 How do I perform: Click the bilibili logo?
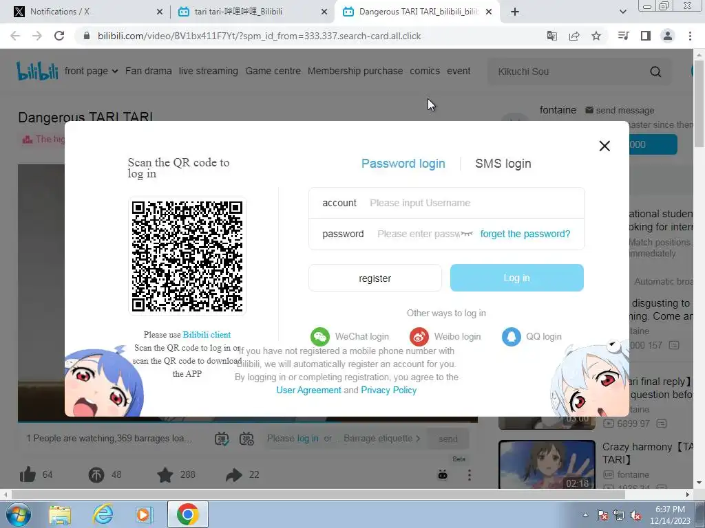pyautogui.click(x=37, y=71)
